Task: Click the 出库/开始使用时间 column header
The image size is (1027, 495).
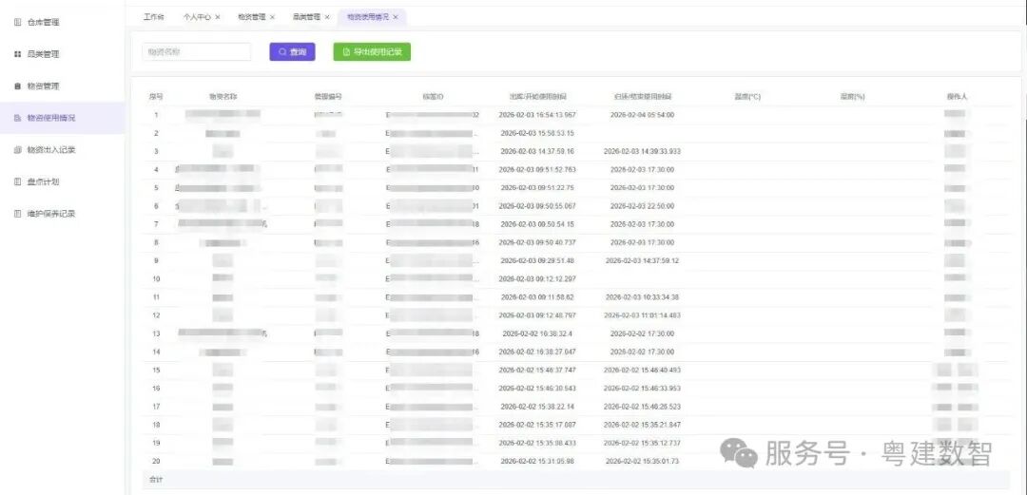Action: (x=537, y=97)
